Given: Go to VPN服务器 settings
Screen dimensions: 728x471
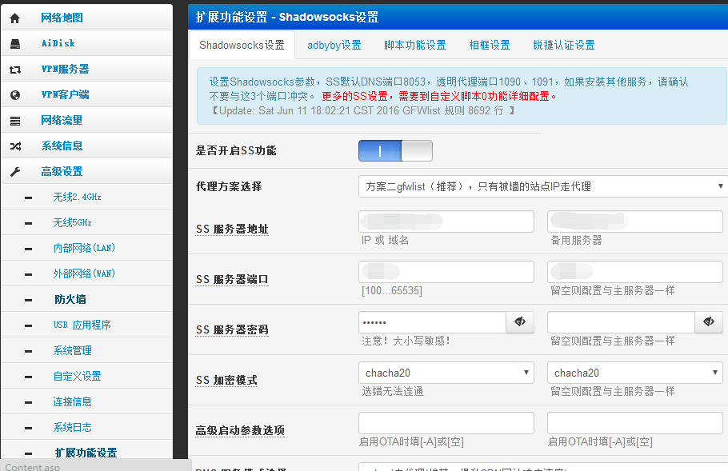Looking at the screenshot, I should point(65,69).
